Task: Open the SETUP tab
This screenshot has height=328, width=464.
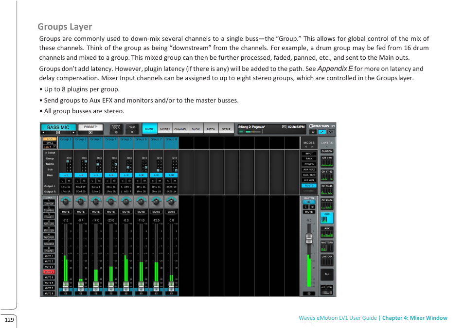Action: pos(226,129)
